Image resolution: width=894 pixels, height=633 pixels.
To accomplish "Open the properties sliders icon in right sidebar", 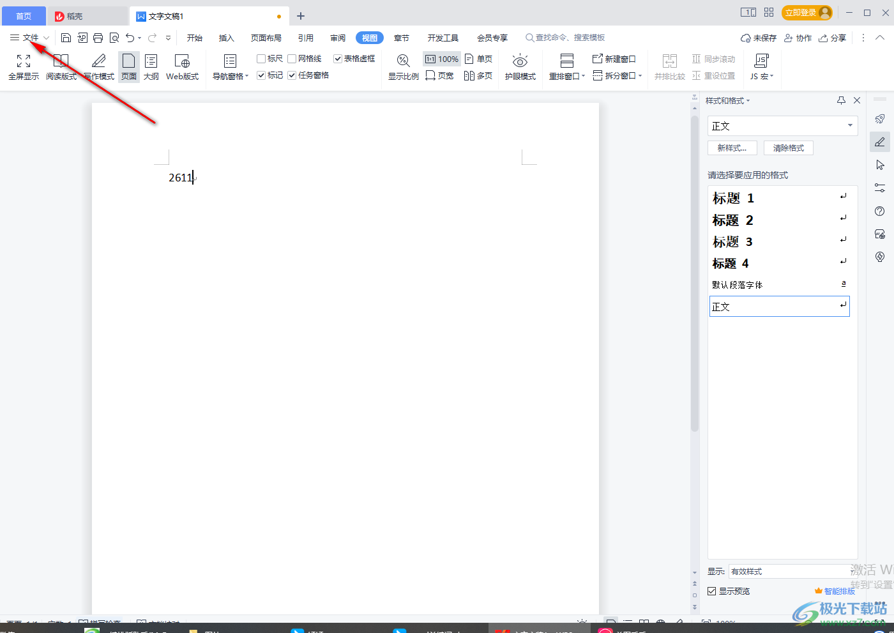I will [880, 188].
